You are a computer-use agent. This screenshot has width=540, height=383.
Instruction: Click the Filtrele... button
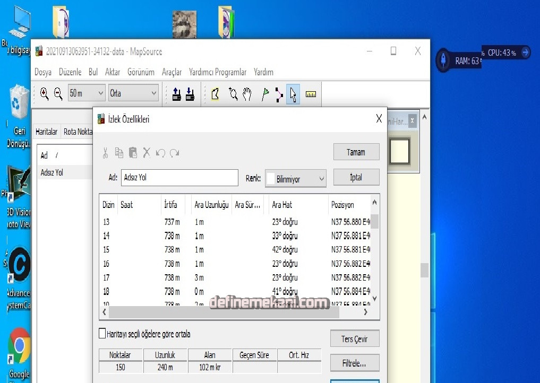354,363
